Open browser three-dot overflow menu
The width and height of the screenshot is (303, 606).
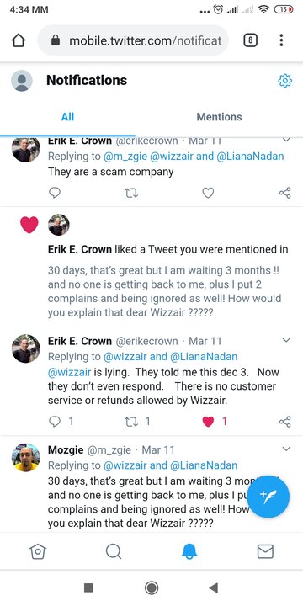281,40
